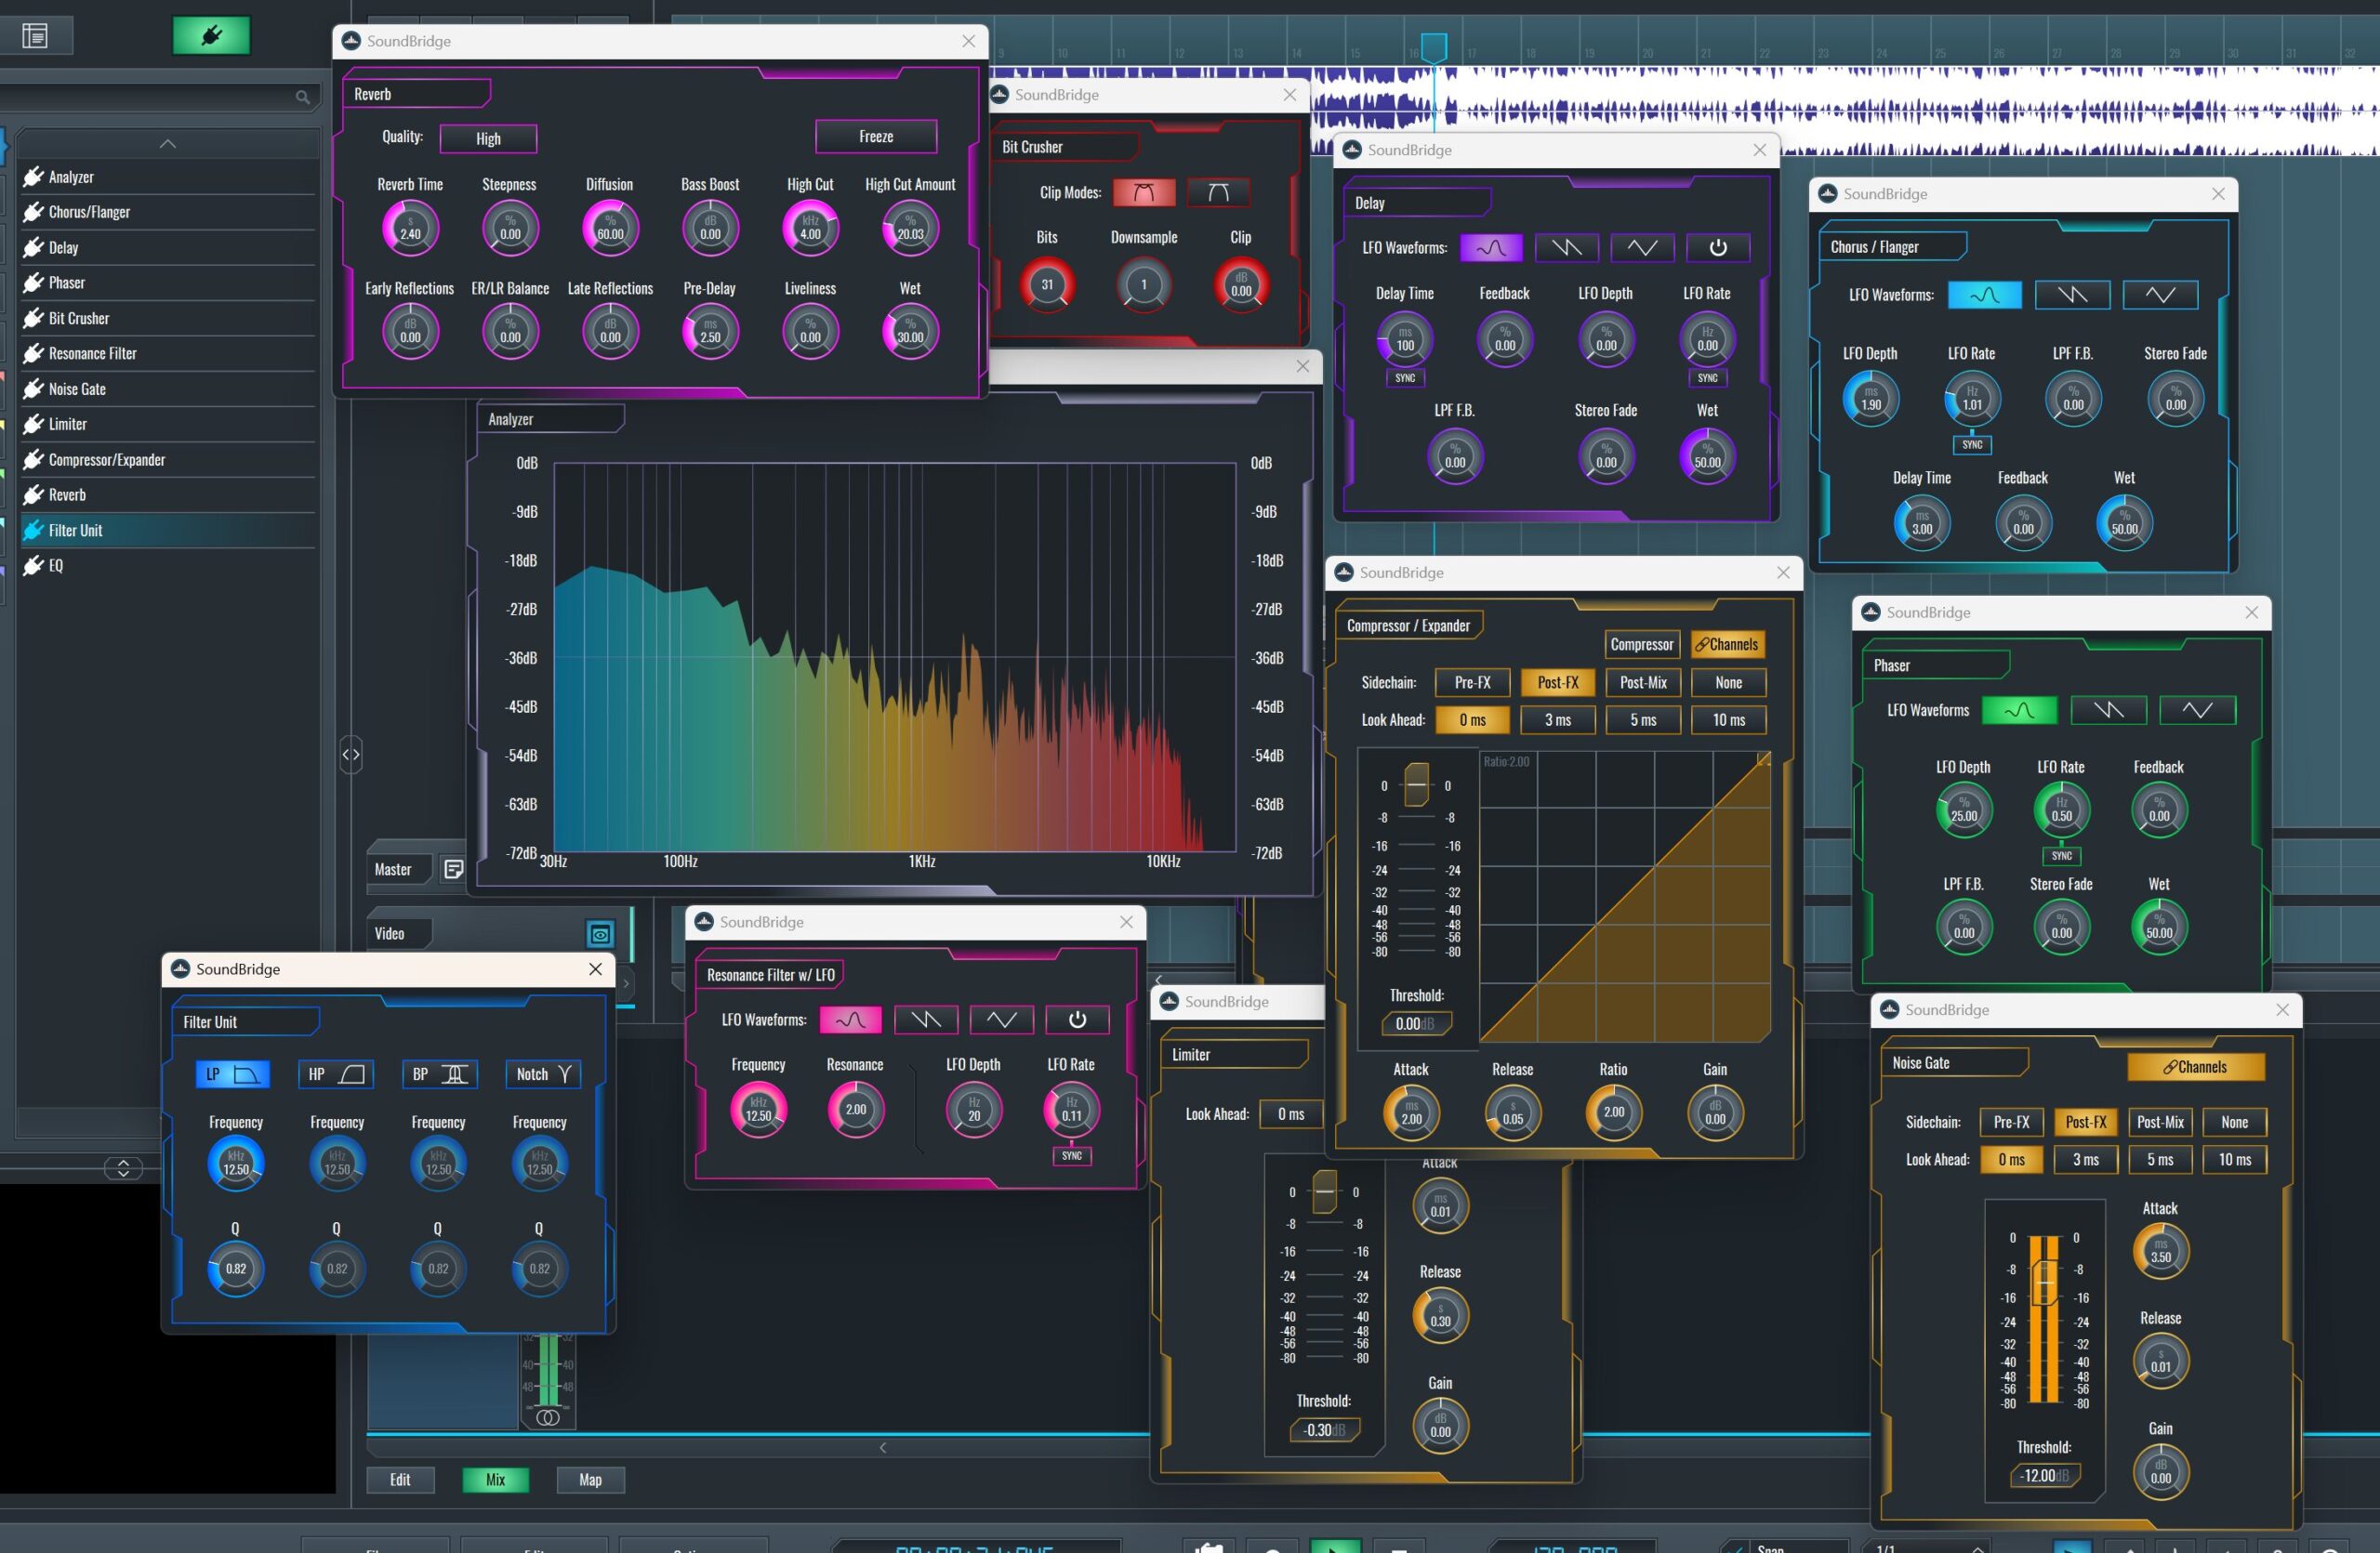The width and height of the screenshot is (2380, 1553).
Task: Choose triangle LFO waveform in Resonance Filter
Action: (x=1001, y=1020)
